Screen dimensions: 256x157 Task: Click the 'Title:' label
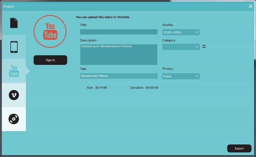(x=83, y=25)
